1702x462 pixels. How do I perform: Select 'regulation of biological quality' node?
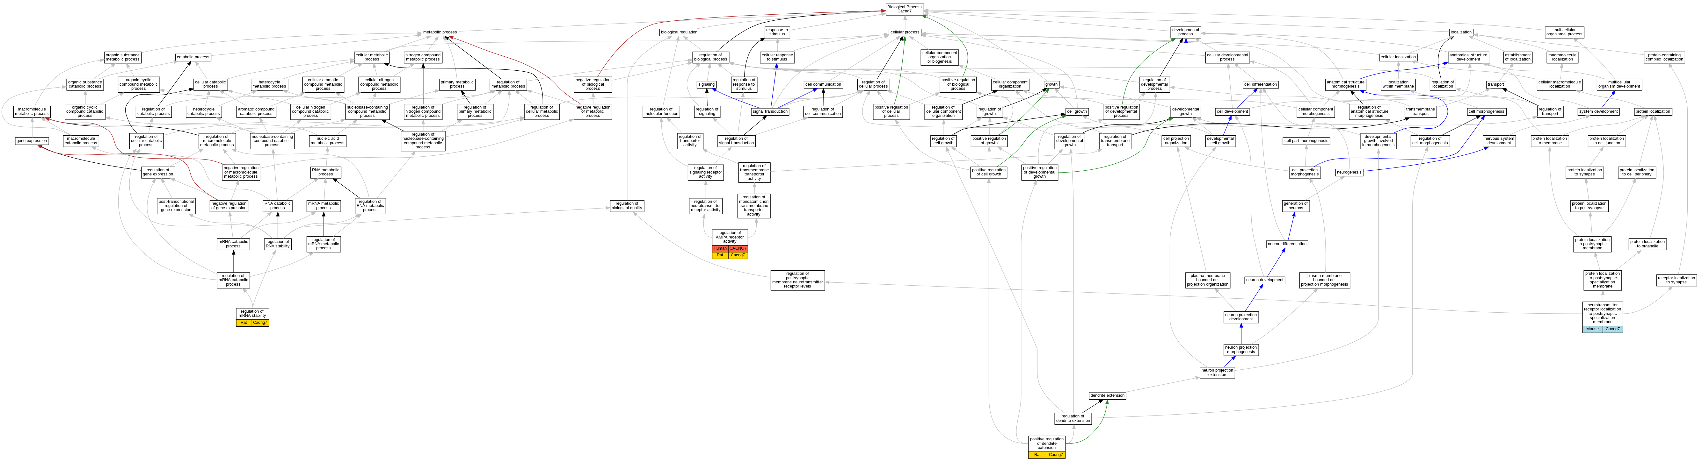click(626, 206)
